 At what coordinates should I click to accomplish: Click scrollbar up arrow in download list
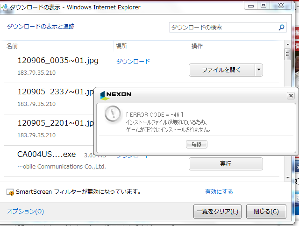point(288,44)
